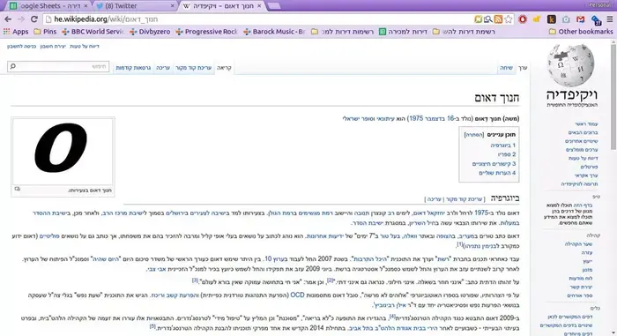Image resolution: width=617 pixels, height=336 pixels.
Task: Close the Twitter tab
Action: coord(173,6)
